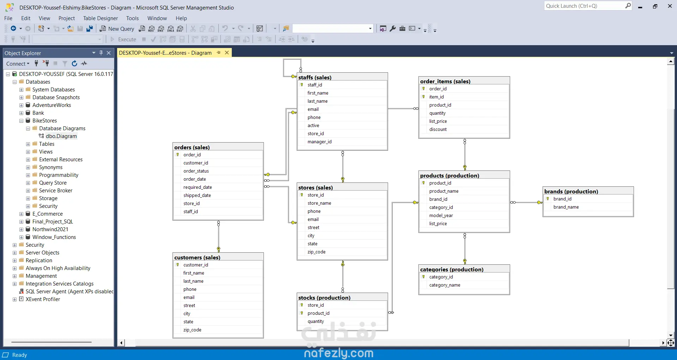Expand the Views folder

pyautogui.click(x=28, y=152)
